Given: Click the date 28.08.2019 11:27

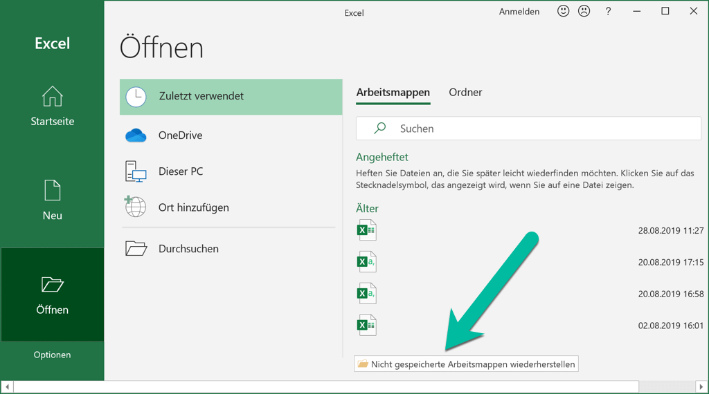Looking at the screenshot, I should [670, 231].
